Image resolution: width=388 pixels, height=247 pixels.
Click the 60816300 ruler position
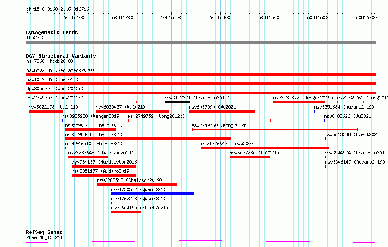(x=171, y=17)
